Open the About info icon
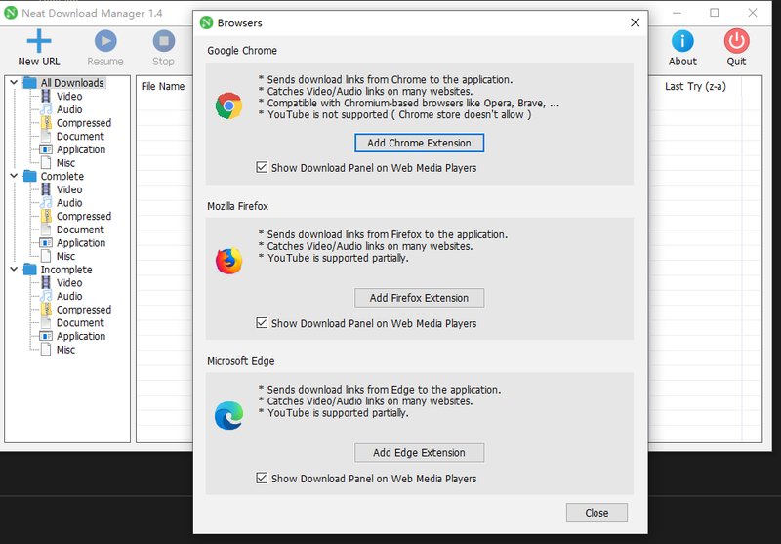The width and height of the screenshot is (781, 544). [682, 41]
